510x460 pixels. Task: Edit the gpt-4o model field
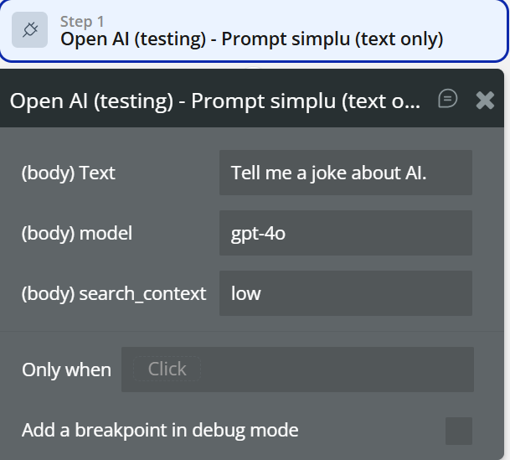point(345,233)
